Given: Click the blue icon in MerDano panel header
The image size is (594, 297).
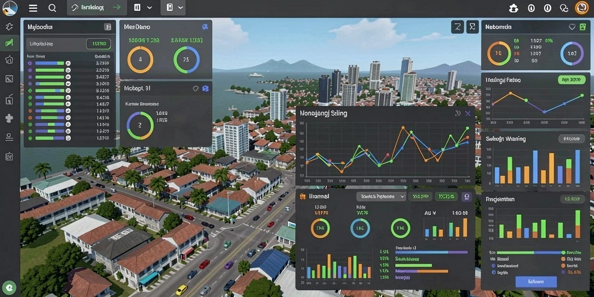Looking at the screenshot, I should (205, 27).
